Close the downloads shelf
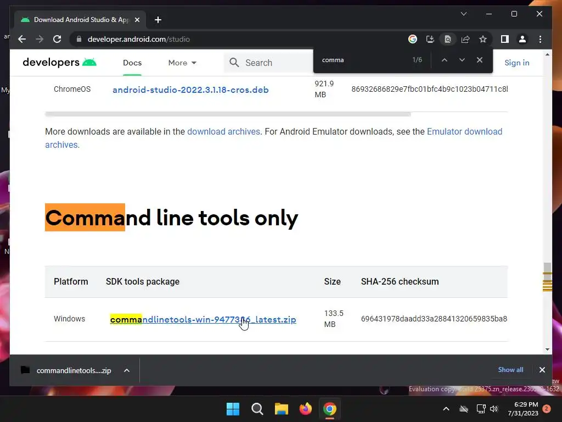The width and height of the screenshot is (562, 422). [x=542, y=370]
